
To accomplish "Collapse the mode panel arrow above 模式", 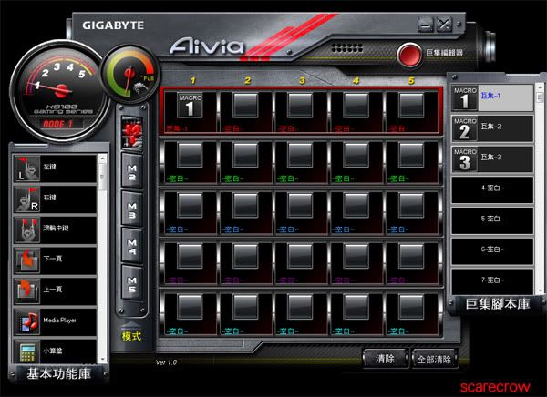I will (x=131, y=326).
